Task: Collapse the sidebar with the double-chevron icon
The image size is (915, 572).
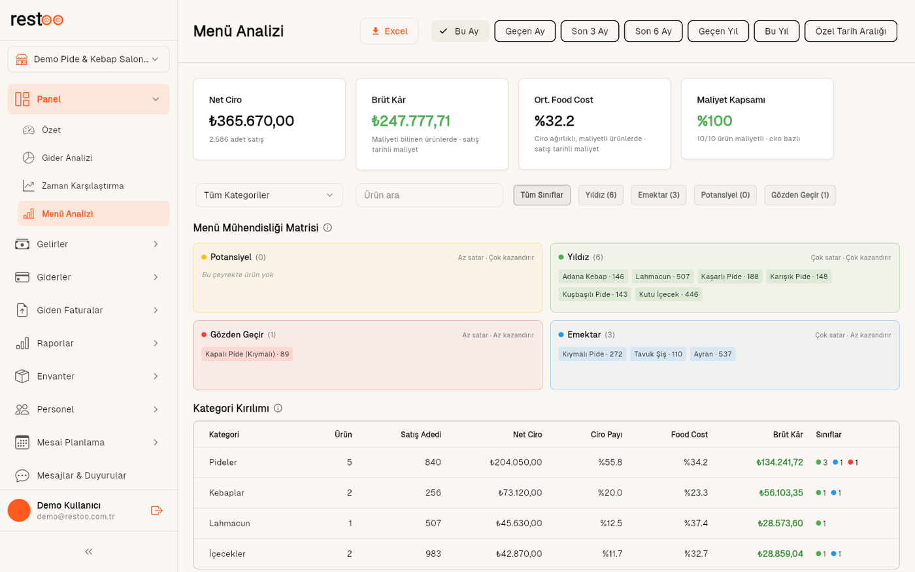Action: (x=88, y=552)
